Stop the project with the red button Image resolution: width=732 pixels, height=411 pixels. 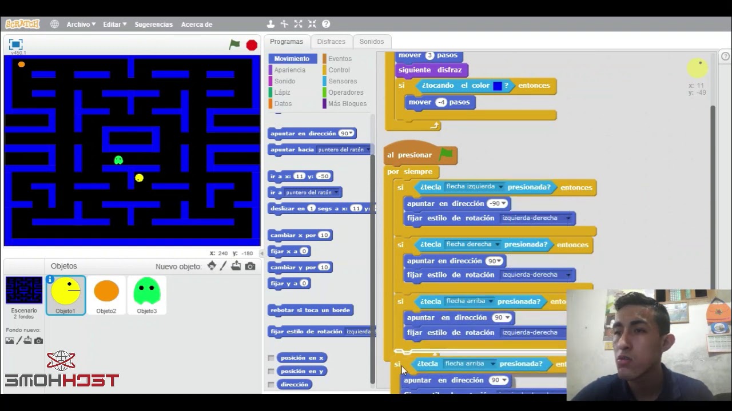click(x=252, y=45)
